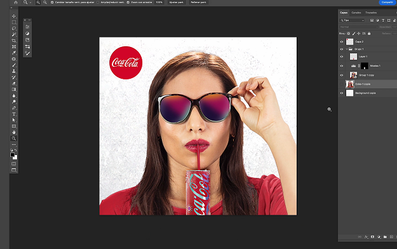397x249 pixels.
Task: Hide the Capa 2 layer
Action: coord(342,42)
